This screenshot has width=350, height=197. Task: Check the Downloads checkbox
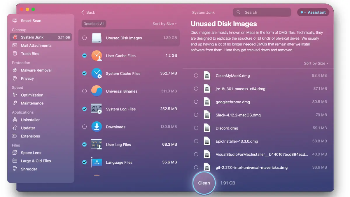coord(84,127)
